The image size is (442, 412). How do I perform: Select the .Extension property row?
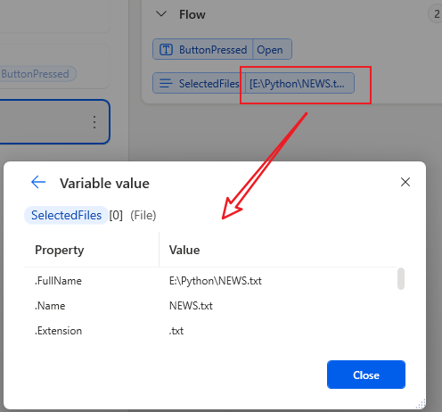coord(210,331)
